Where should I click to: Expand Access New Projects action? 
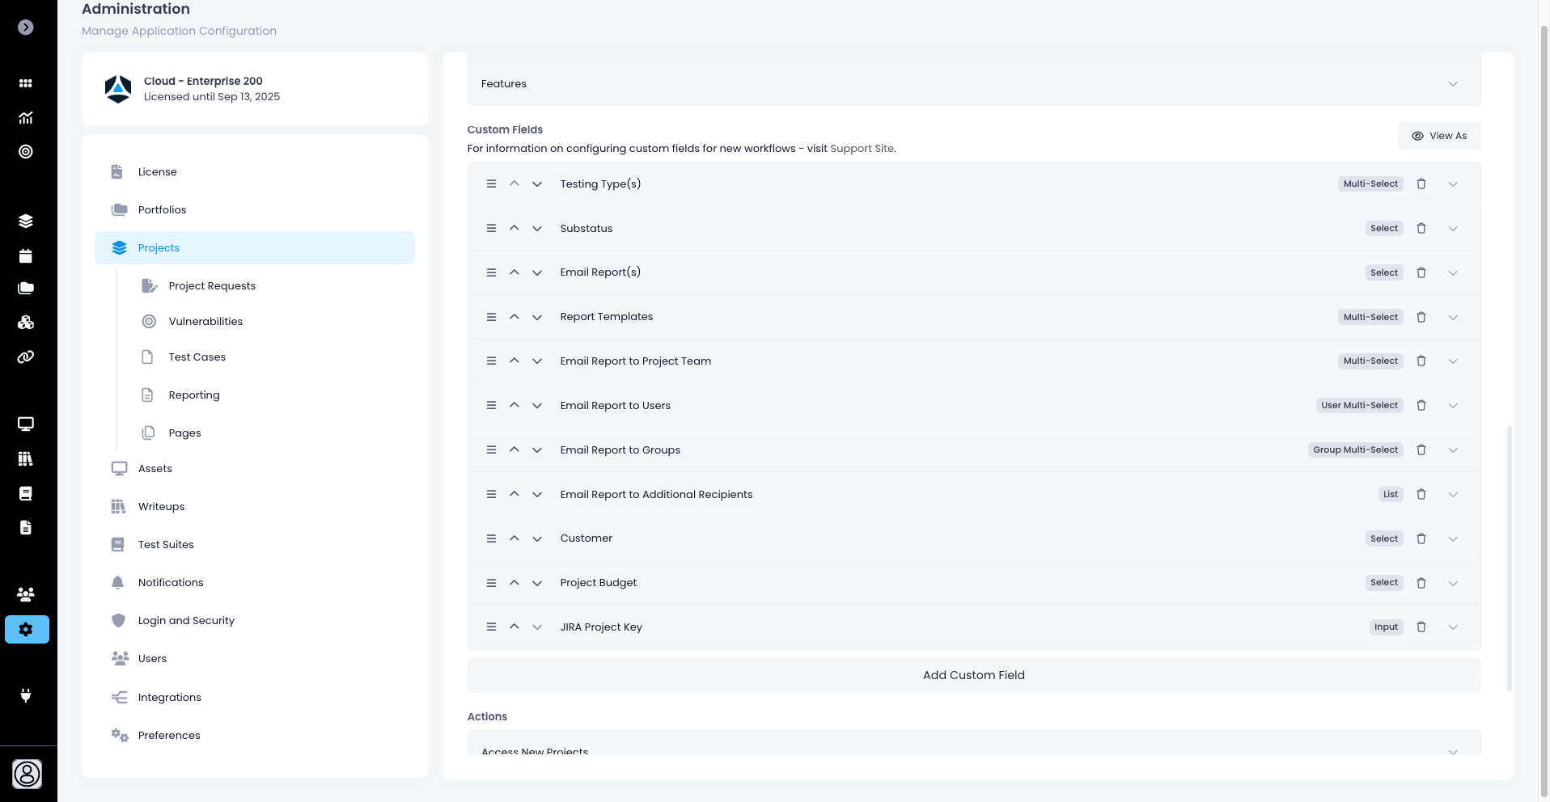(x=1452, y=751)
